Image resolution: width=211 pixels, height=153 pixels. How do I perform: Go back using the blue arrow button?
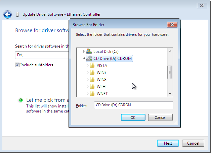(x=7, y=14)
